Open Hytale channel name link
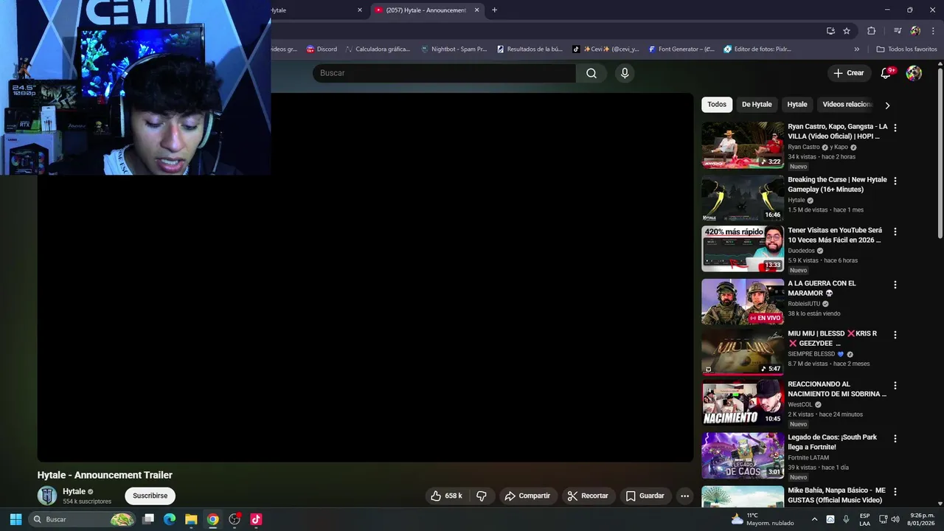 [x=74, y=491]
